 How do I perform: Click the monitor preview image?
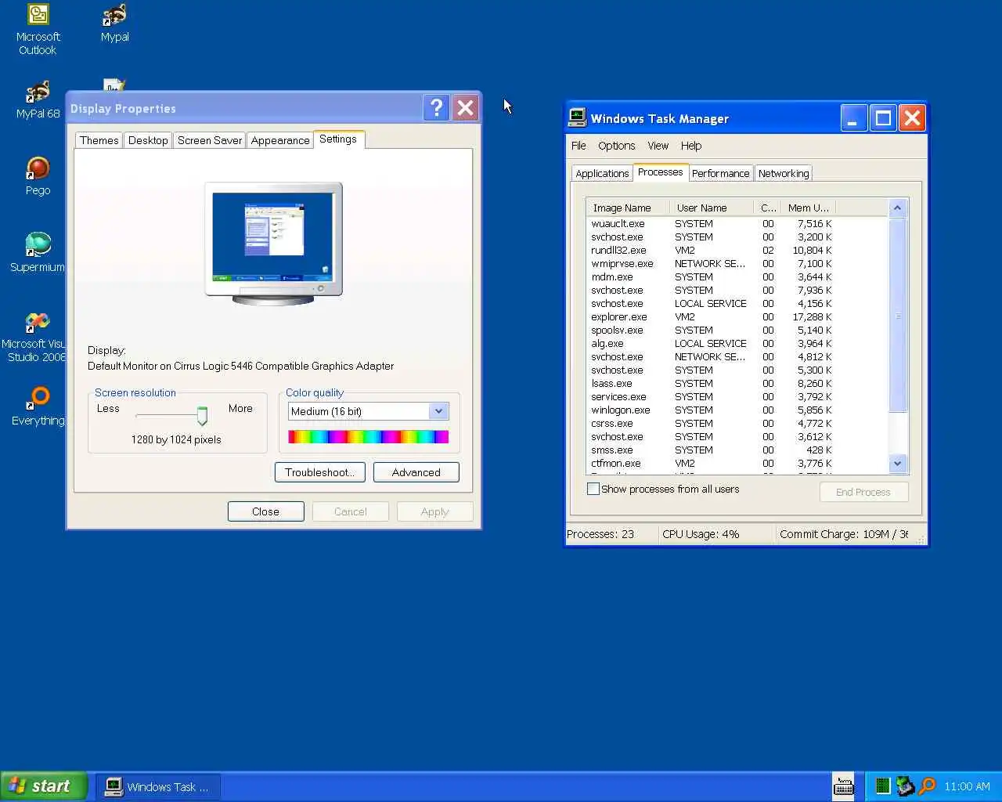point(273,242)
